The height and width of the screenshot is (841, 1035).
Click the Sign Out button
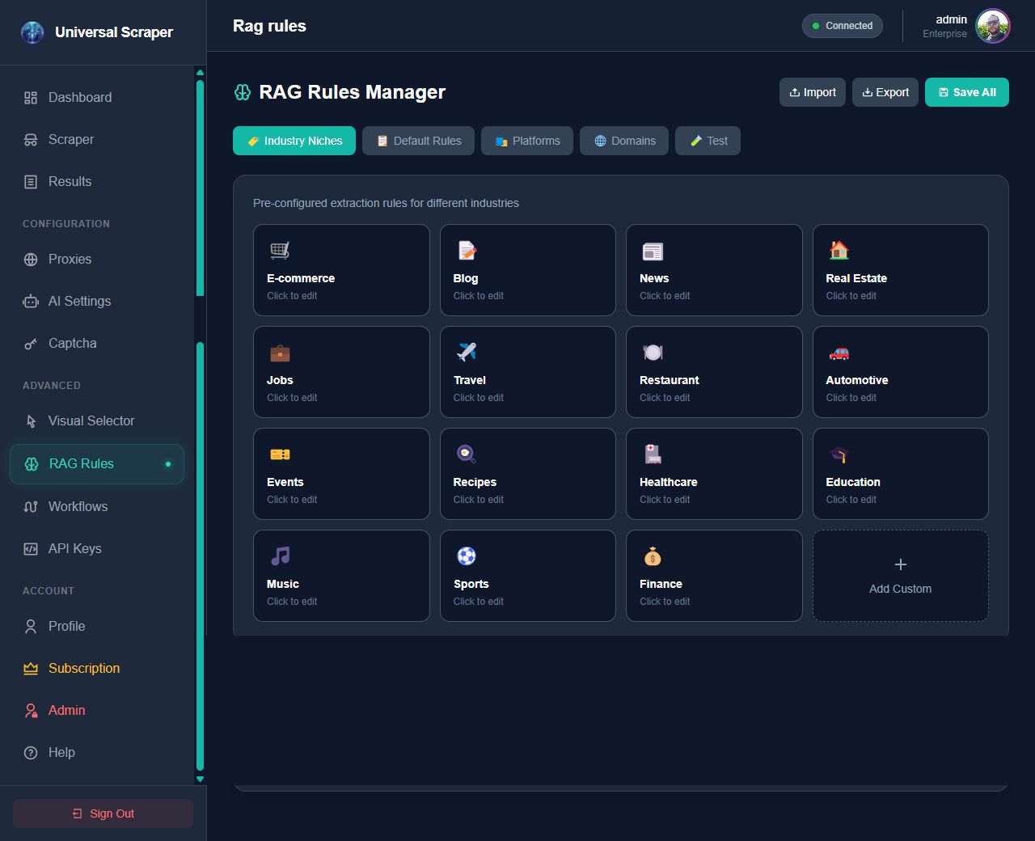[103, 814]
